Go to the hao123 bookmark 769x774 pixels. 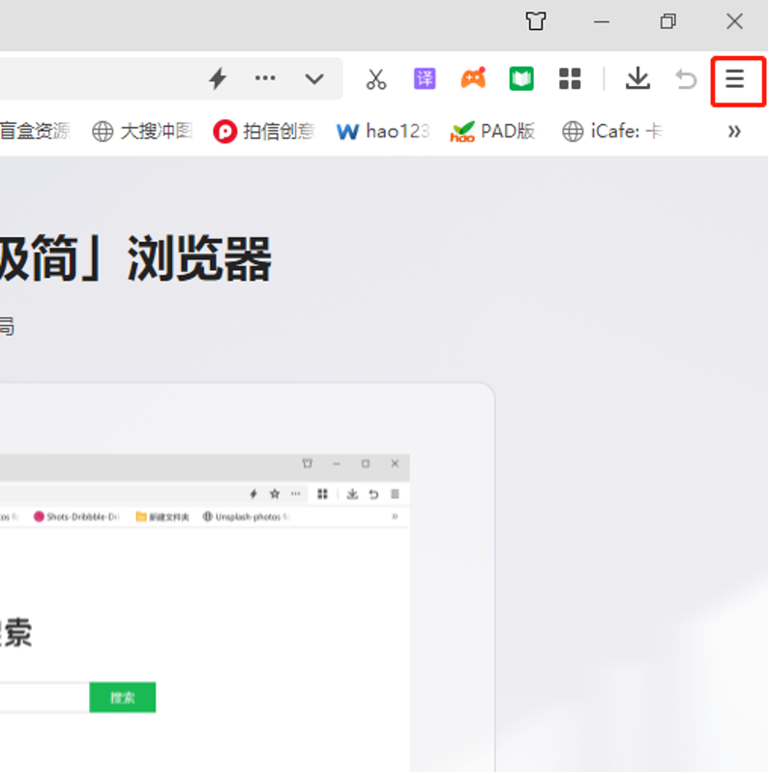tap(383, 132)
